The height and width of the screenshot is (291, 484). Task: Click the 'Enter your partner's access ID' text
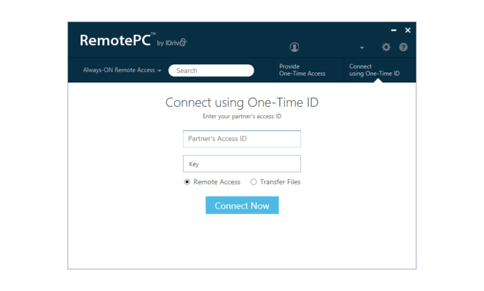(242, 116)
